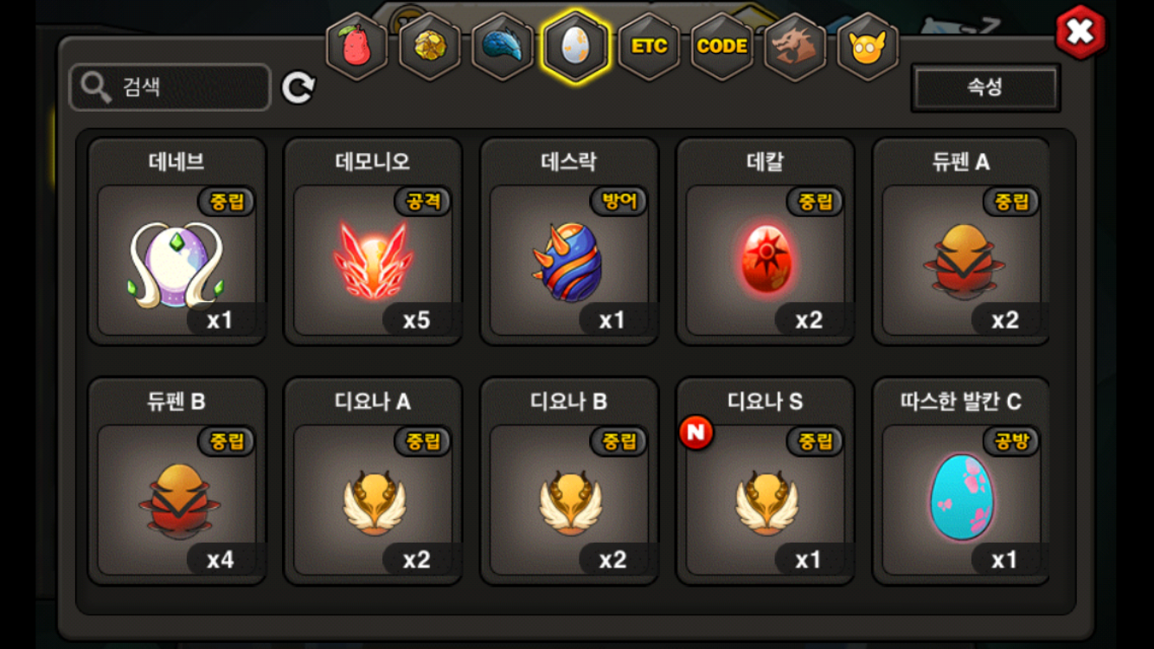This screenshot has width=1154, height=649.
Task: Select the 데스락 spiked blue egg
Action: (x=569, y=241)
